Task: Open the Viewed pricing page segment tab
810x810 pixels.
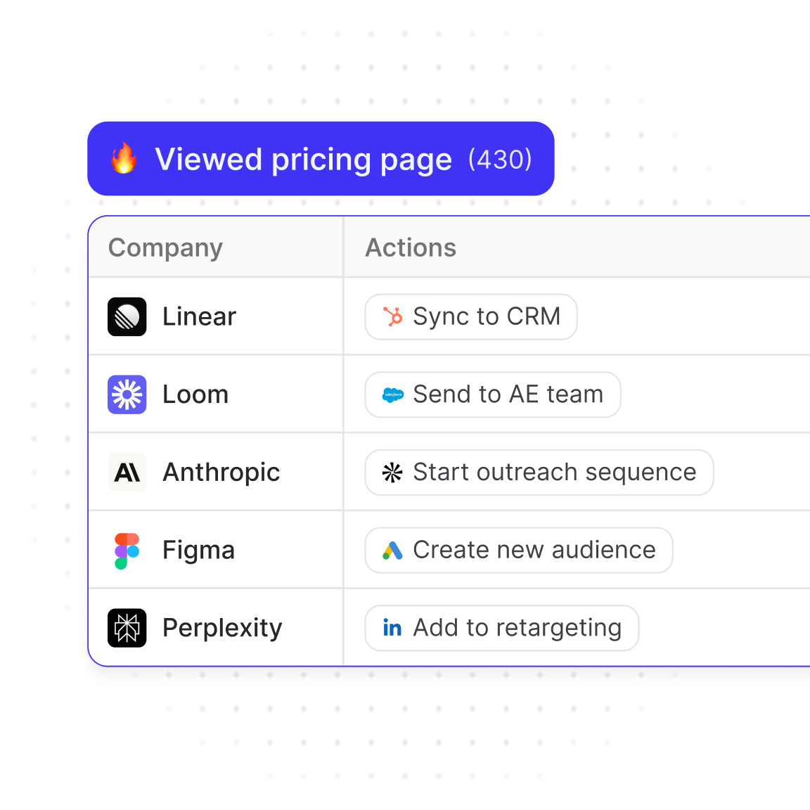Action: 321,159
